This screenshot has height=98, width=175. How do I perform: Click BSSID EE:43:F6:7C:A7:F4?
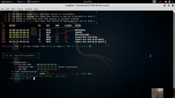tap(19, 37)
